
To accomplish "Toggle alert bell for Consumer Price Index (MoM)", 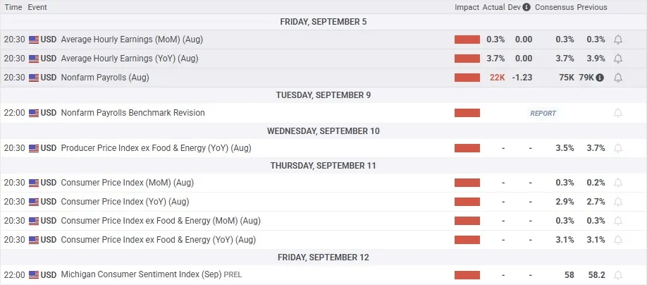I will [x=618, y=183].
